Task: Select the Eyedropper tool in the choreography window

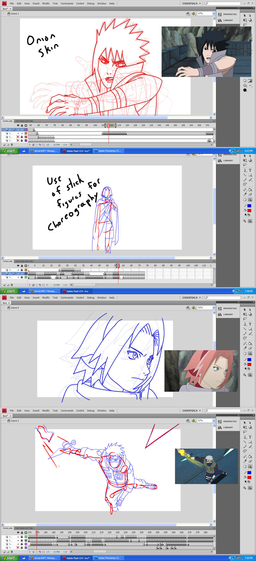Action: point(245,194)
